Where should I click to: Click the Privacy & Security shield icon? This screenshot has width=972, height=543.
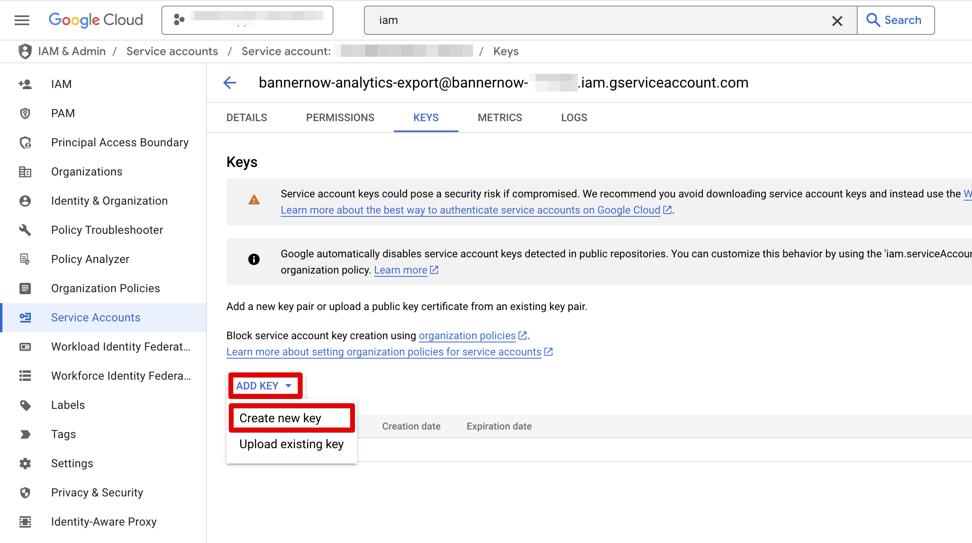25,493
